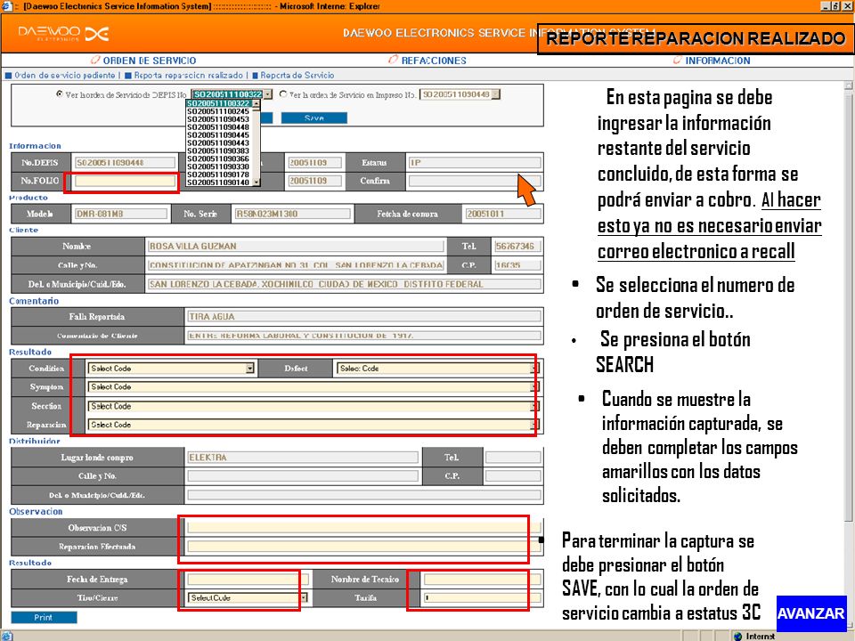This screenshot has height=641, width=855.
Task: Open the 'Orden de servicio pediente' link
Action: 65,75
